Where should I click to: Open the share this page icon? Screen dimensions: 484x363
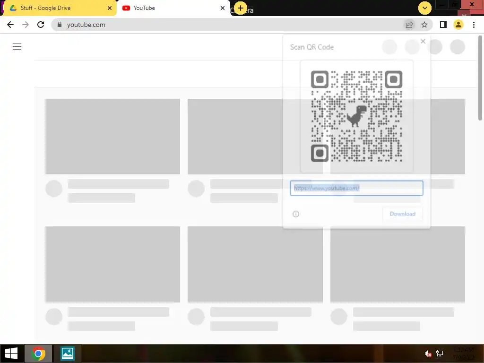[x=409, y=25]
